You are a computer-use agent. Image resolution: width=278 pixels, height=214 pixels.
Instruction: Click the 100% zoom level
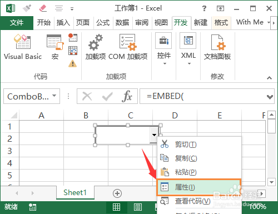(257, 206)
